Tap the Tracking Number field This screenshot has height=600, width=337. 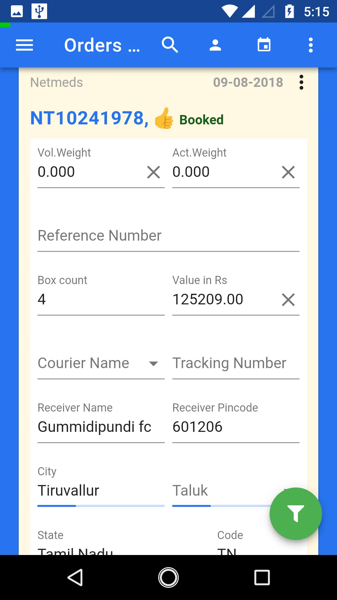[236, 363]
